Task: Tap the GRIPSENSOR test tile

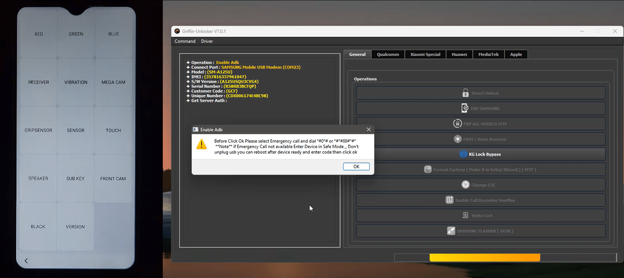Action: 38,130
